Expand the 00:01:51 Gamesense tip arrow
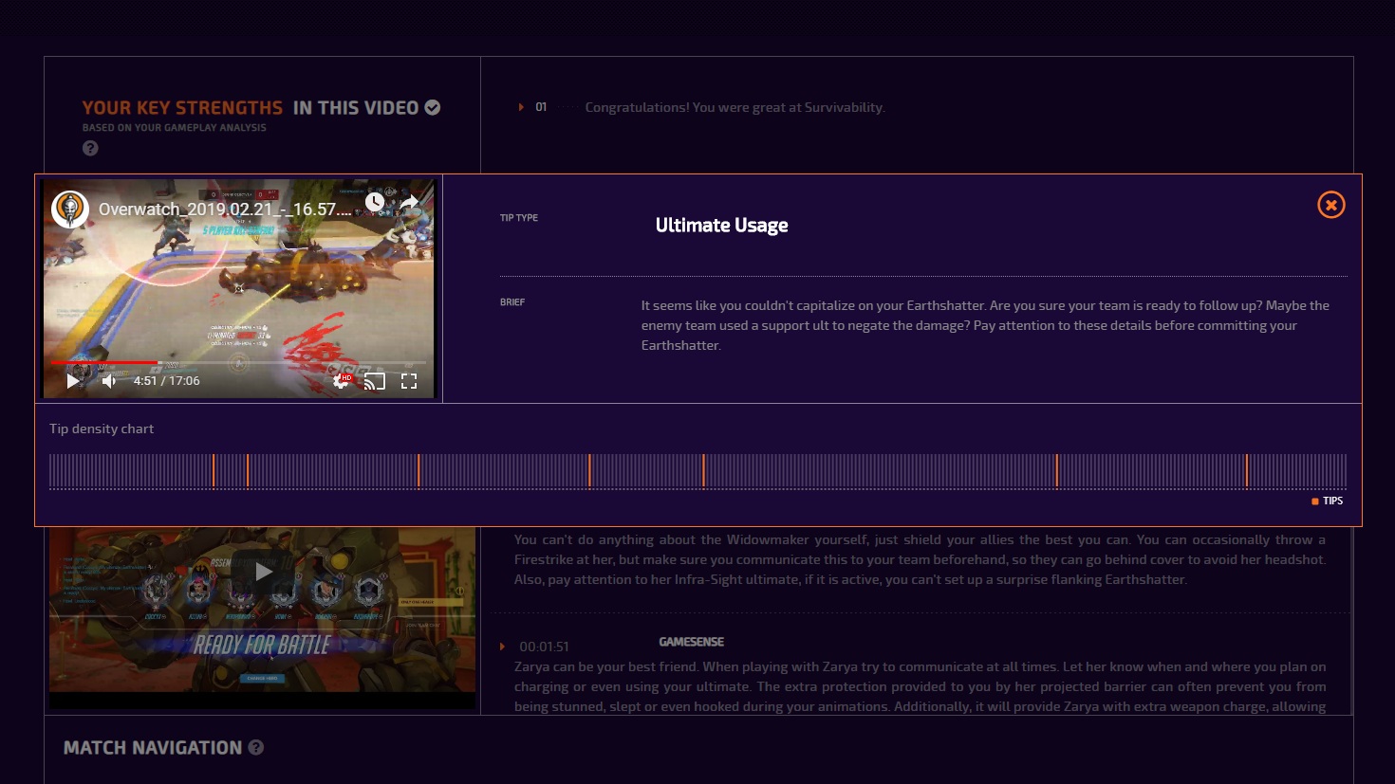 [x=502, y=647]
